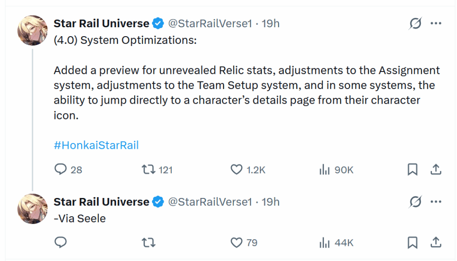View analytics showing 44K views
Image resolution: width=457 pixels, height=261 pixels.
tap(325, 242)
